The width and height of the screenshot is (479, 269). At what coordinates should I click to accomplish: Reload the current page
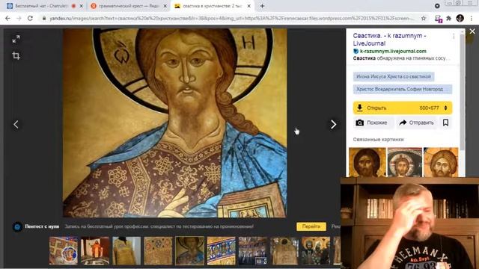click(30, 18)
